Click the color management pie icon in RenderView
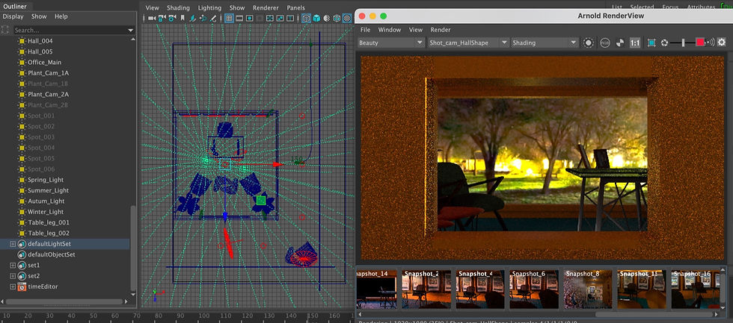733x323 pixels. (x=620, y=43)
